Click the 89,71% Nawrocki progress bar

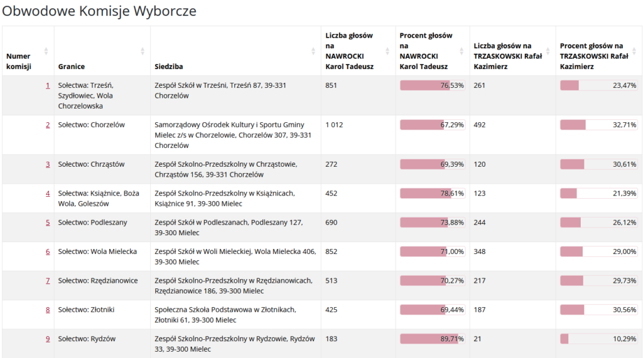432,339
